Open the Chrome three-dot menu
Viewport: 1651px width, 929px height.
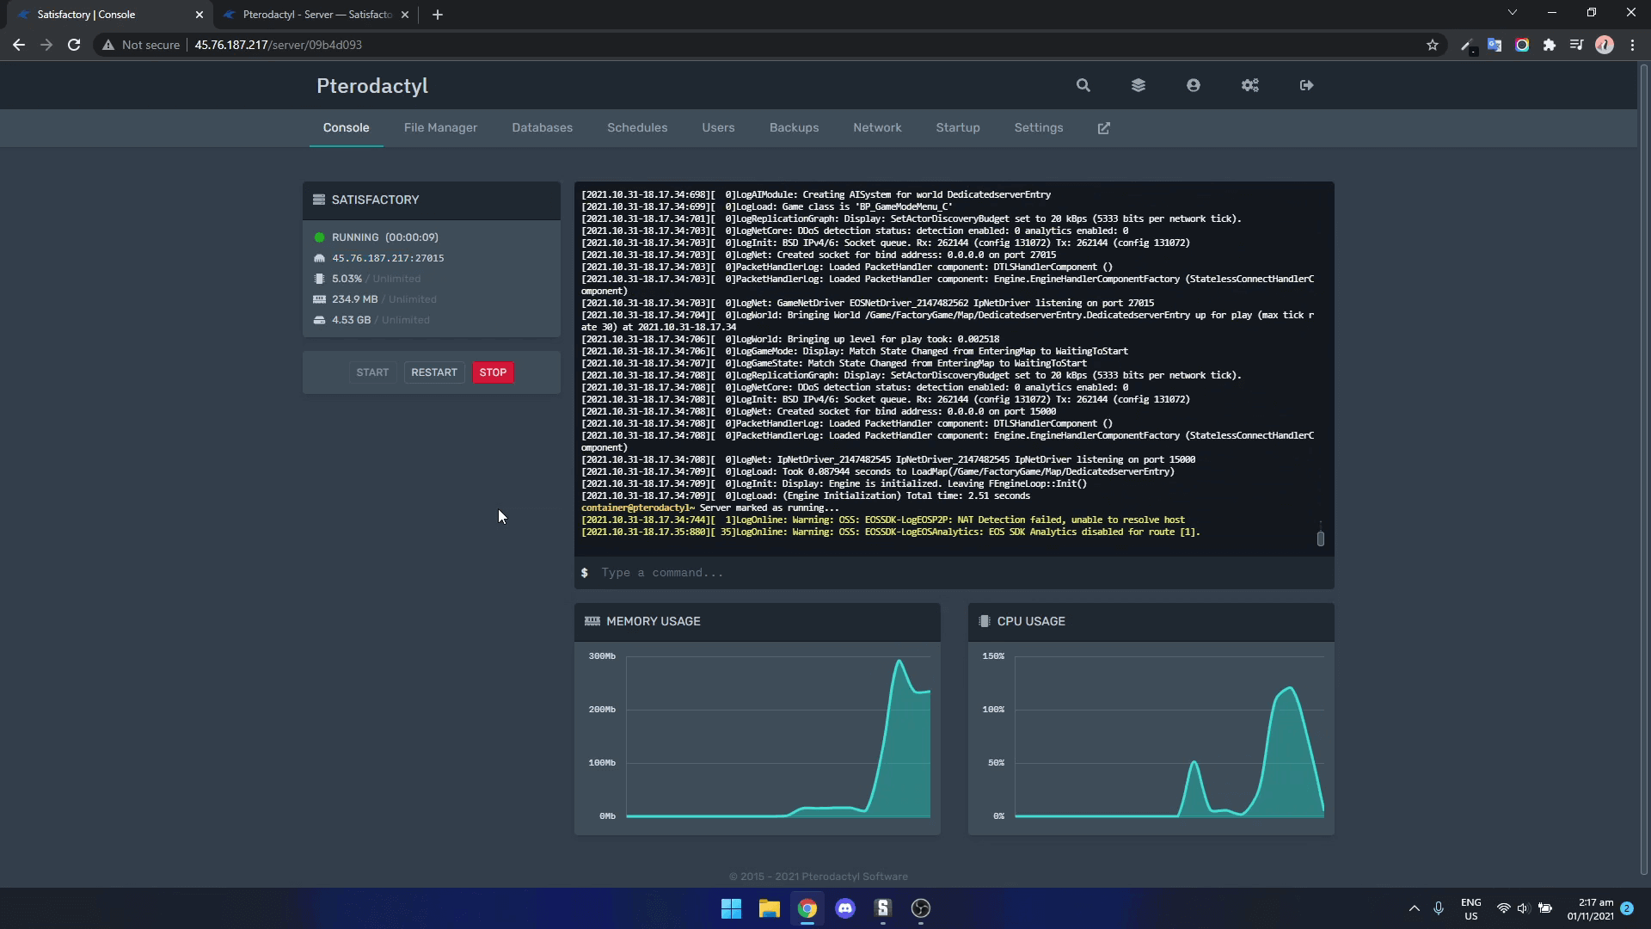(1632, 45)
